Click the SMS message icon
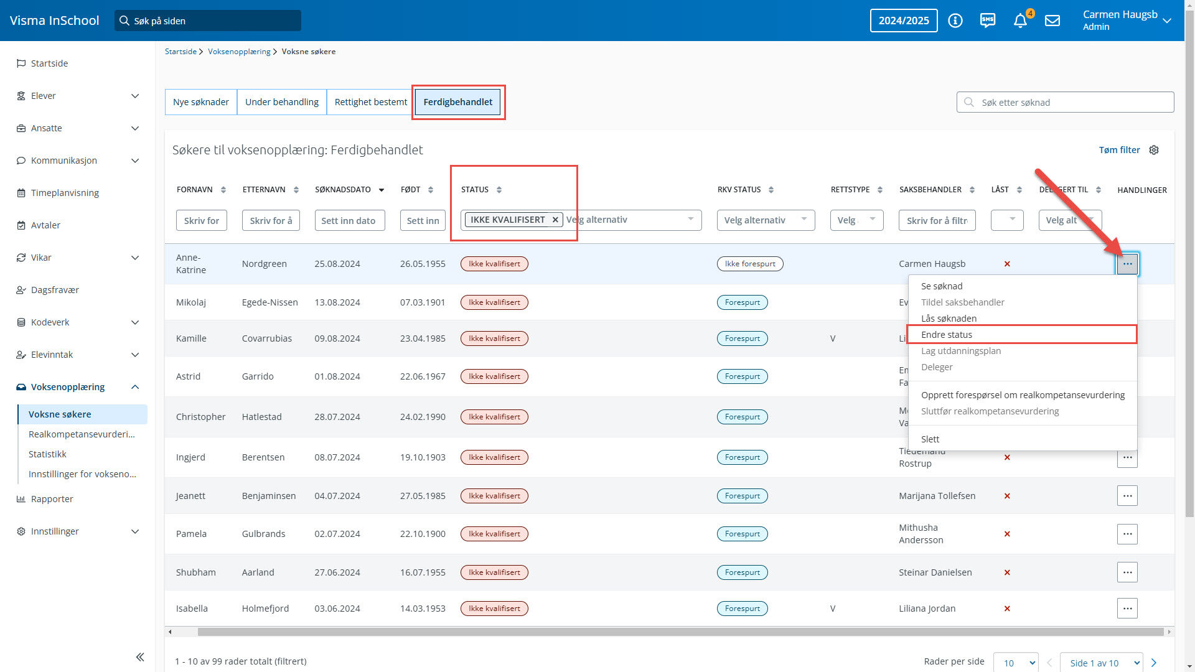 click(988, 21)
